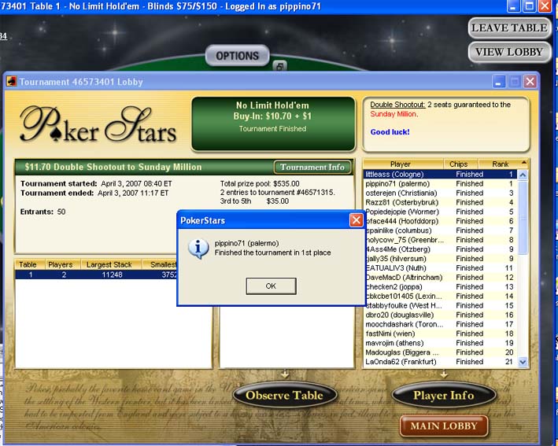The height and width of the screenshot is (446, 558).
Task: Open the Options button on the table
Action: click(238, 56)
